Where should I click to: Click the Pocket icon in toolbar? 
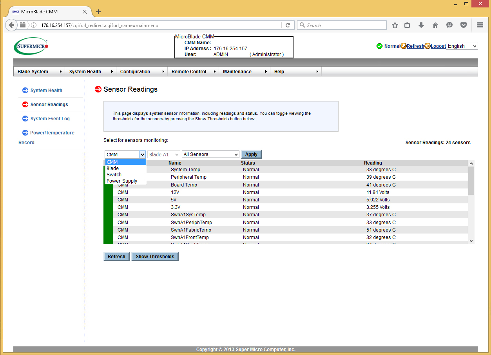(x=464, y=25)
